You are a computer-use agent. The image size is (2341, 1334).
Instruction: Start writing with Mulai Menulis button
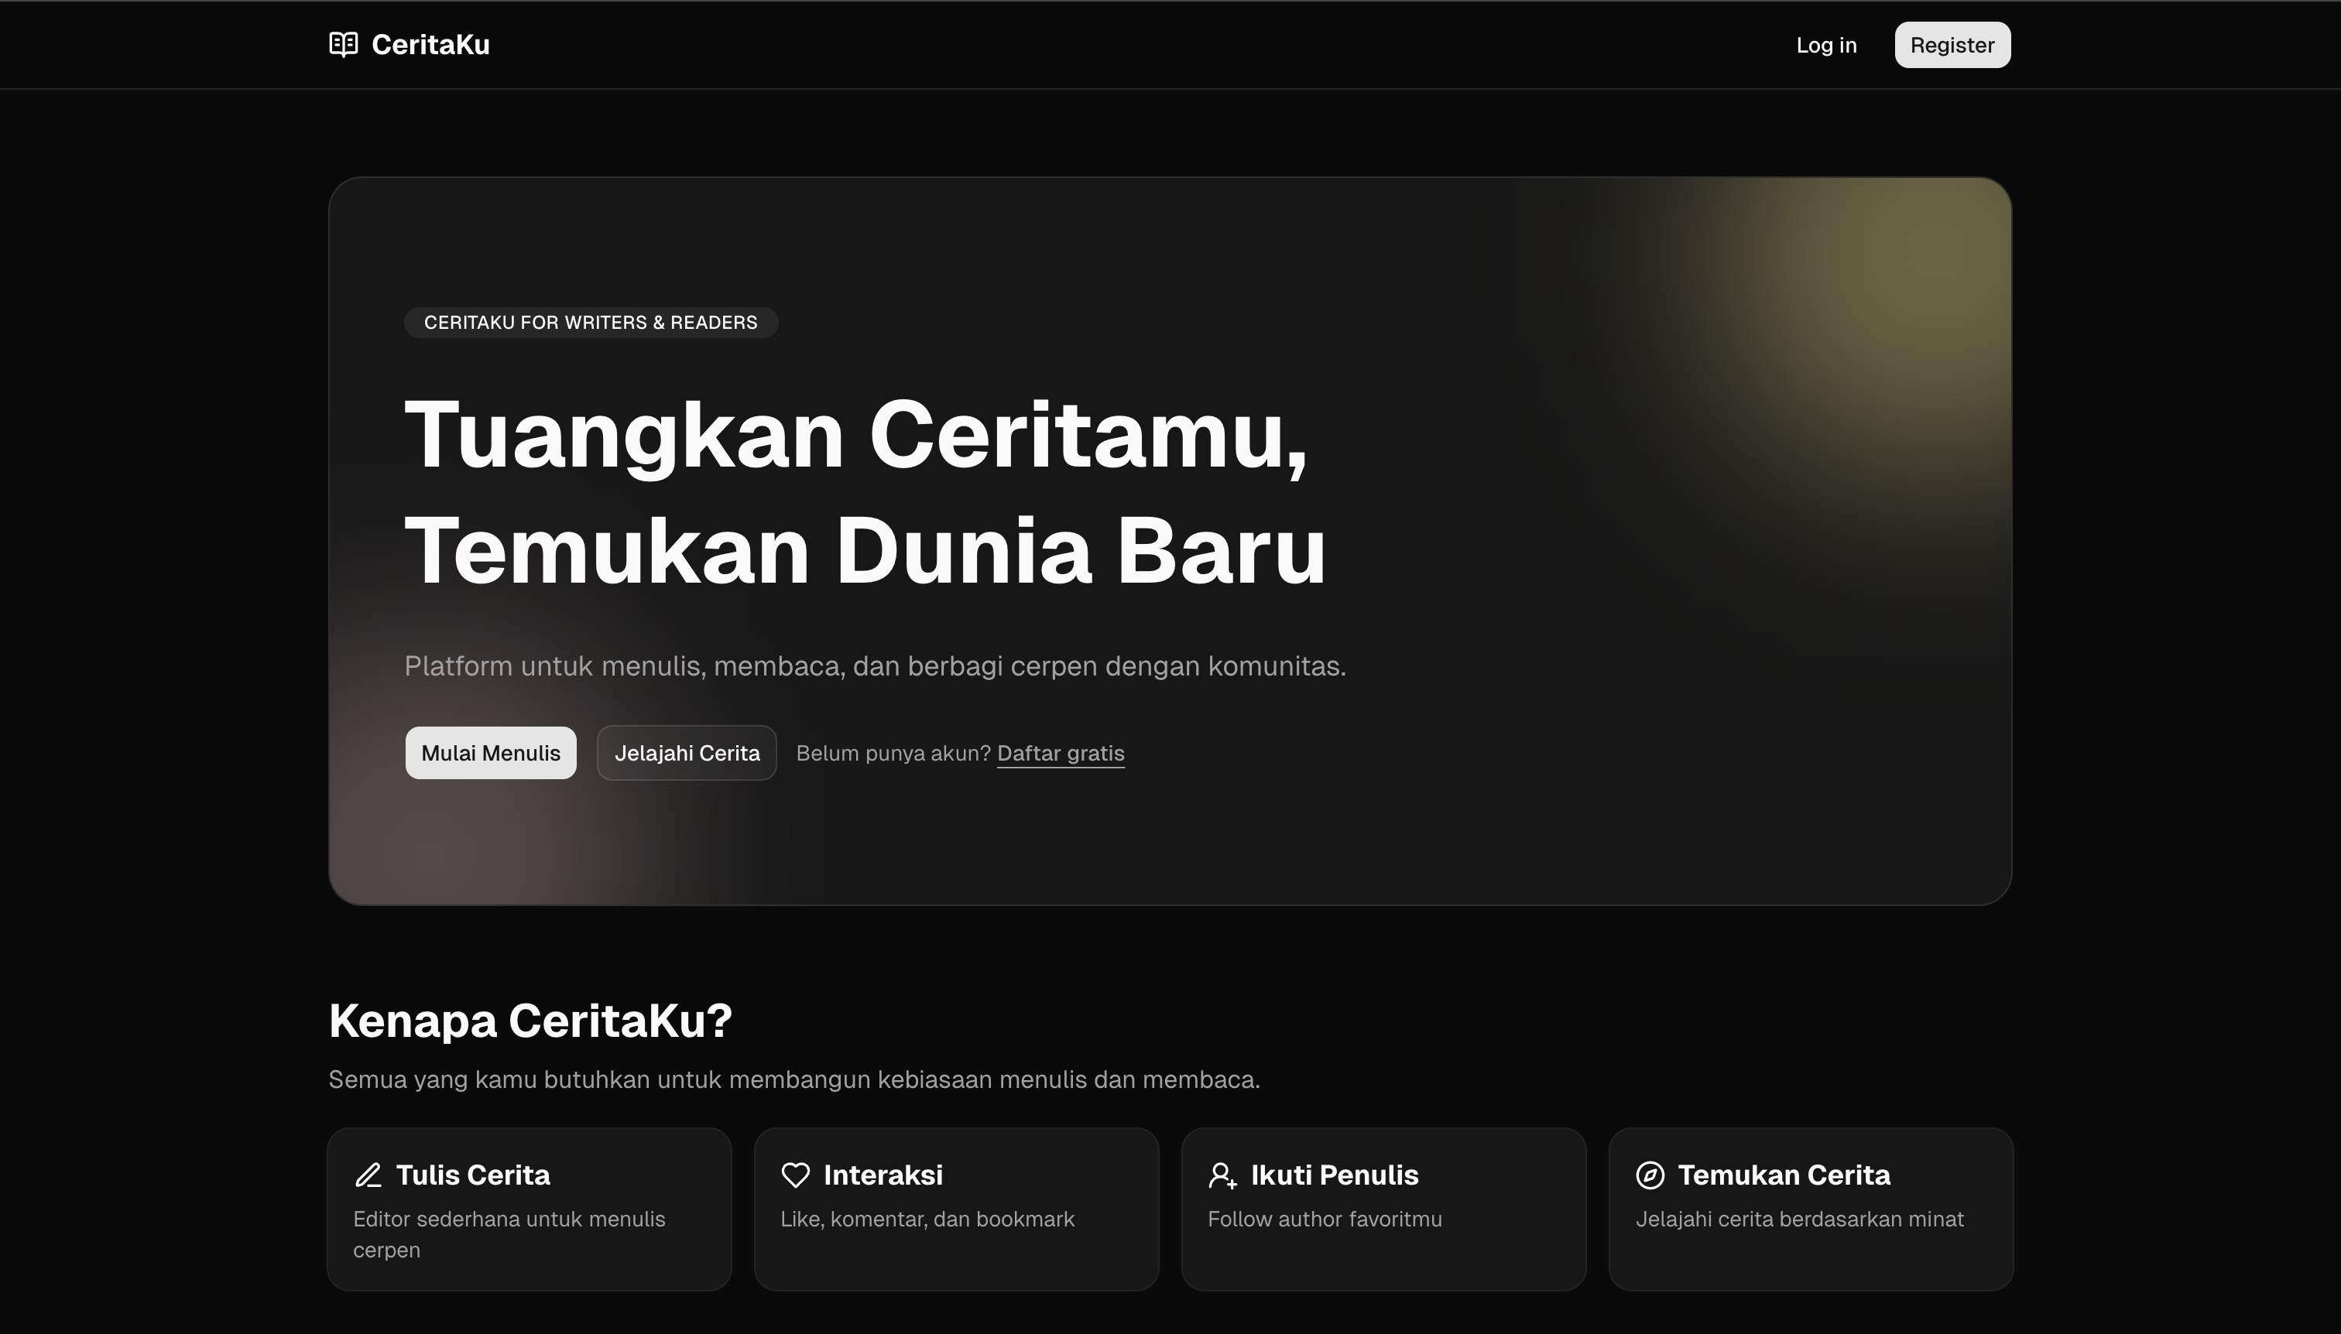click(490, 753)
